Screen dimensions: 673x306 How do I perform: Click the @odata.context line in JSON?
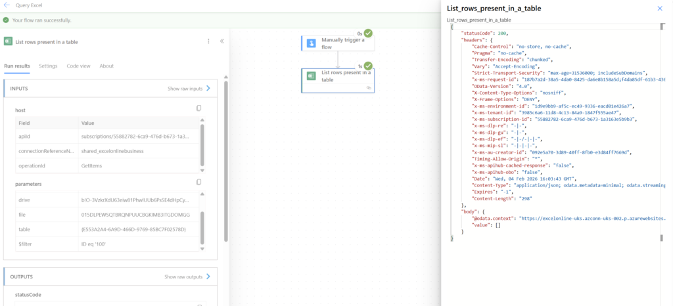569,218
